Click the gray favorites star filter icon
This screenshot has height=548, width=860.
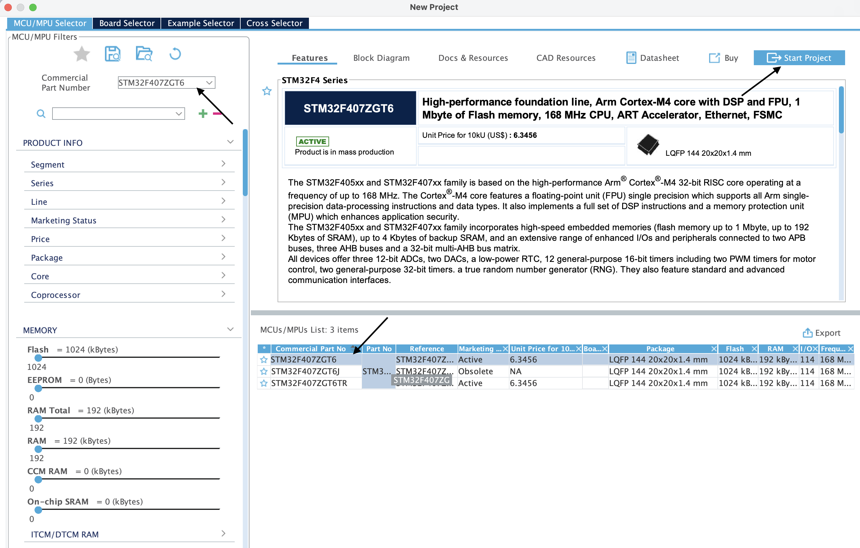[x=81, y=54]
